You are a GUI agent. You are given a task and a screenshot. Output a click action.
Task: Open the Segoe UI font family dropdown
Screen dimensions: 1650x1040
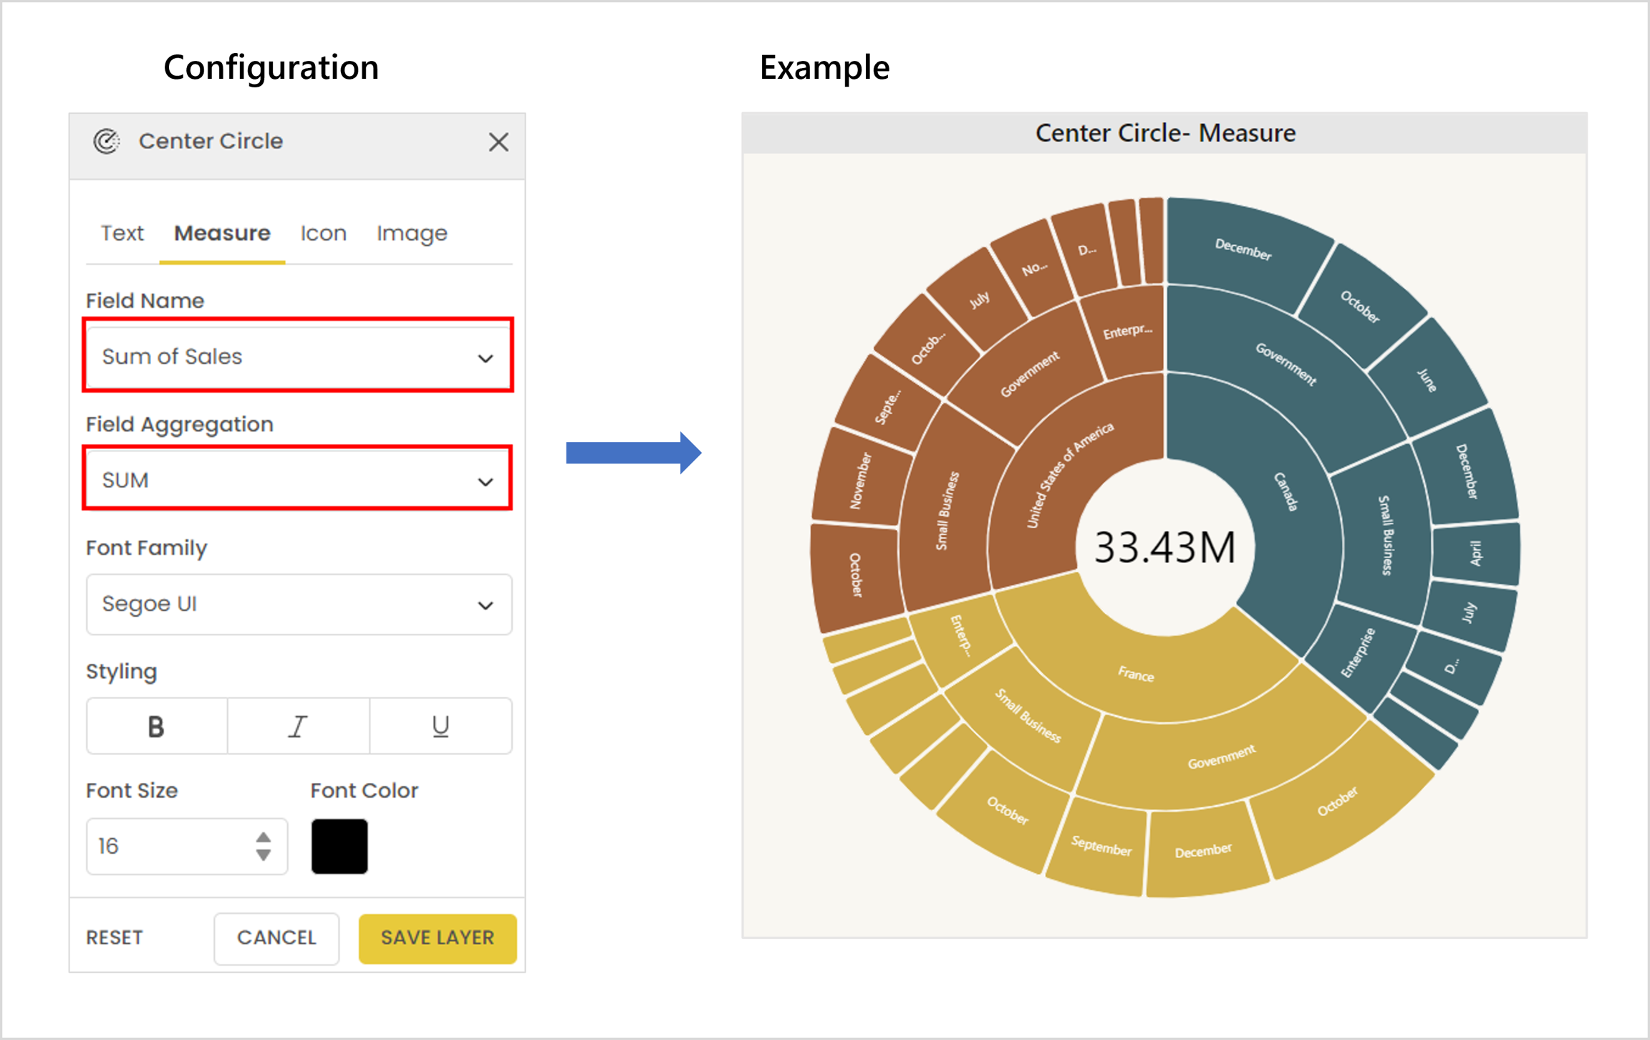tap(298, 604)
